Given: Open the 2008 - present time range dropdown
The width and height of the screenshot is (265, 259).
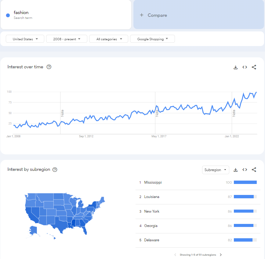Looking at the screenshot, I should (x=67, y=39).
